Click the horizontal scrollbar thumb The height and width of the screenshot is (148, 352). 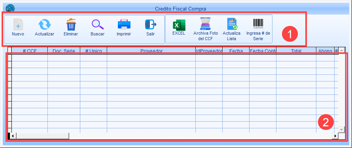tap(42, 135)
